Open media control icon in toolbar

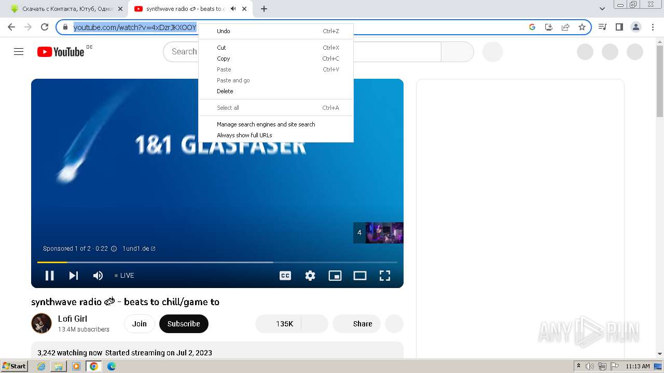click(x=603, y=27)
